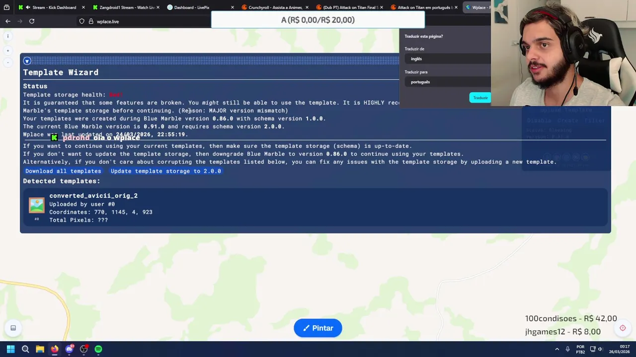Screen dimensions: 636x357
Task: Click the padlock site security icon
Action: click(91, 21)
